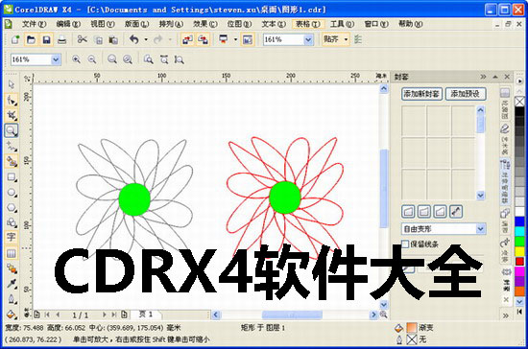This screenshot has height=349, width=528.
Task: Collapse the 封套 docker with double-arrow
Action: [x=483, y=77]
